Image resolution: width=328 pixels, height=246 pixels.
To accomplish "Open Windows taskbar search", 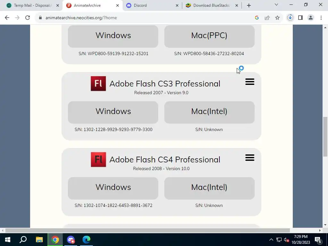I will (23, 240).
